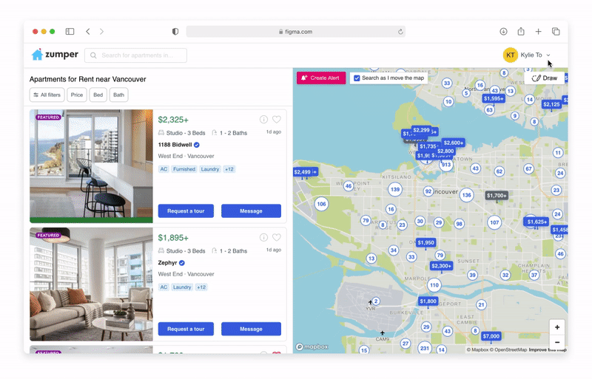Select the $2,125 map price marker
This screenshot has height=379, width=592.
551,104
